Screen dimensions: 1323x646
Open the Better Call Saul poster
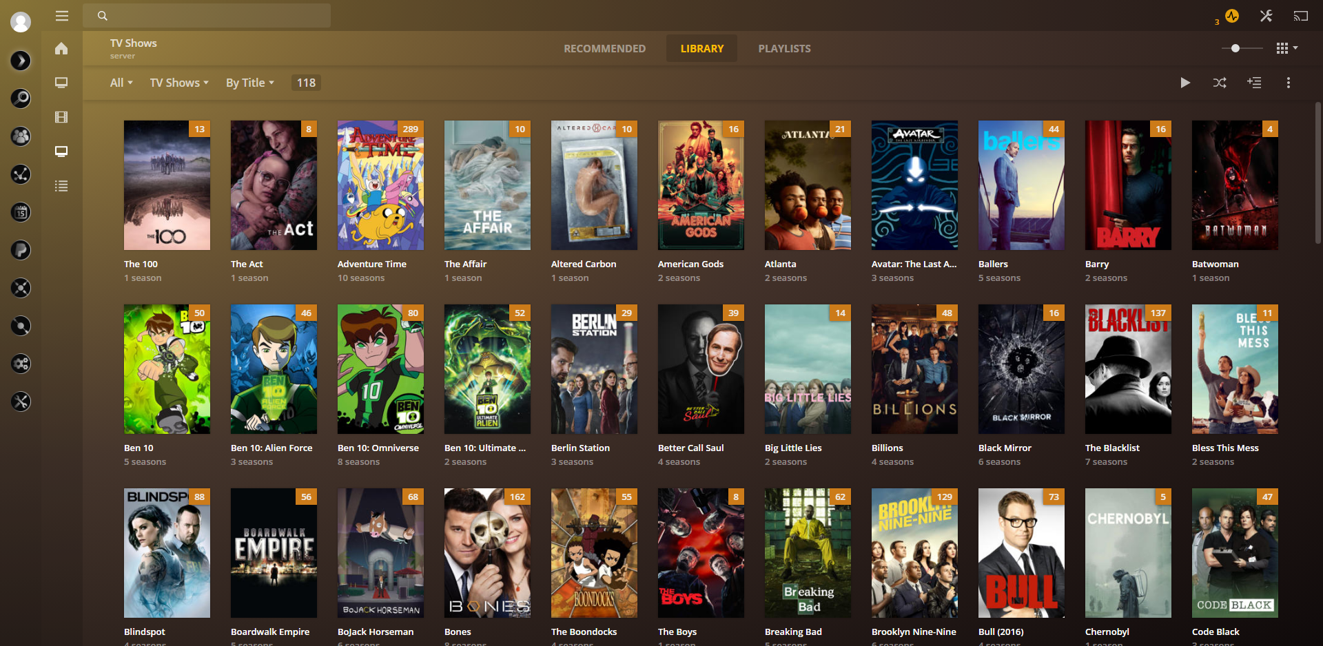[x=701, y=369]
